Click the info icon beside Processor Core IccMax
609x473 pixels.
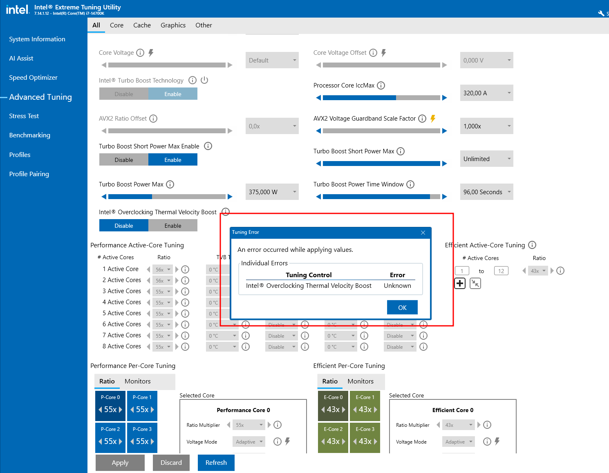[381, 85]
